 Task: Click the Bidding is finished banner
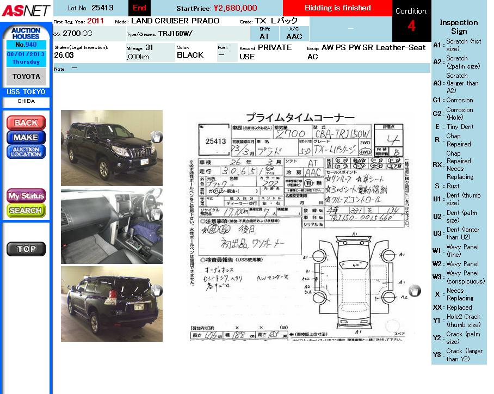337,8
